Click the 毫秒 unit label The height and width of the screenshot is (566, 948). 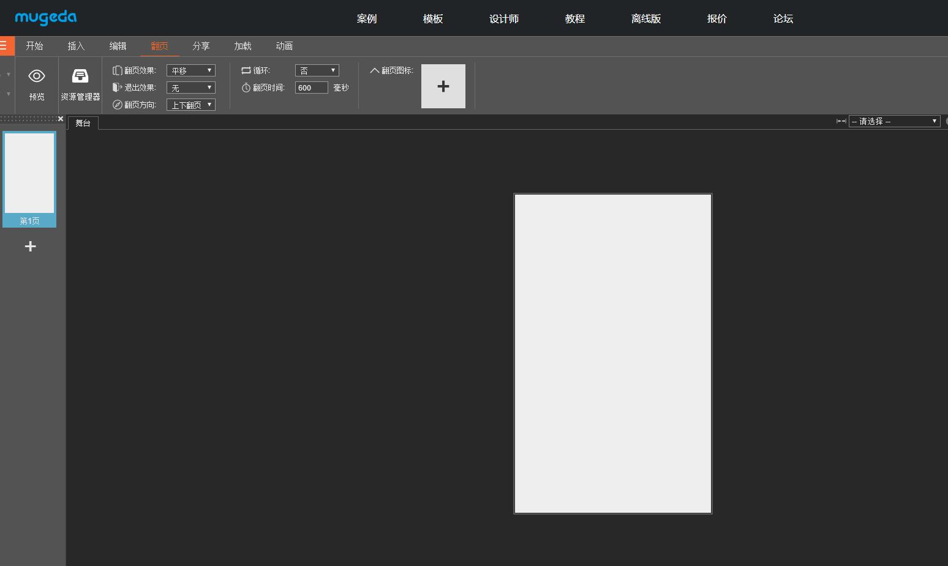[x=341, y=88]
